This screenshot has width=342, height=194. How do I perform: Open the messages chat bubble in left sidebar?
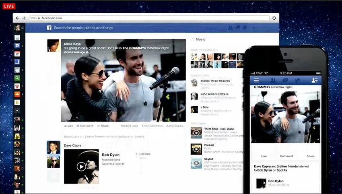pos(17,45)
